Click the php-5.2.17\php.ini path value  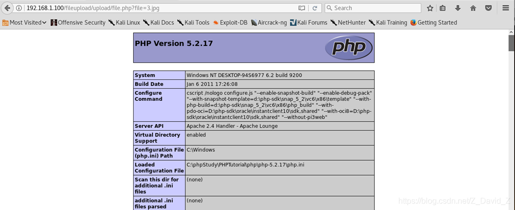coord(245,165)
